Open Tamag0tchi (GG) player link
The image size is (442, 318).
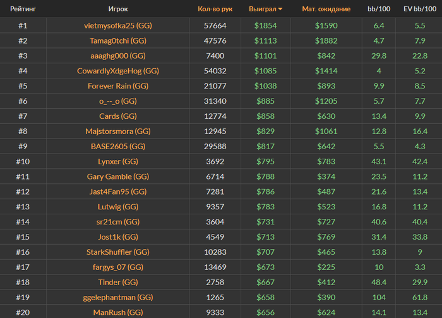coord(118,40)
